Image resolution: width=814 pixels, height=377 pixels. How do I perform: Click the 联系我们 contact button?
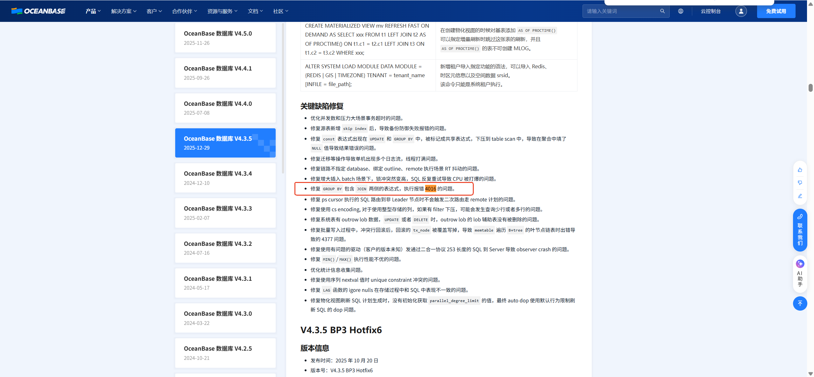(x=800, y=230)
